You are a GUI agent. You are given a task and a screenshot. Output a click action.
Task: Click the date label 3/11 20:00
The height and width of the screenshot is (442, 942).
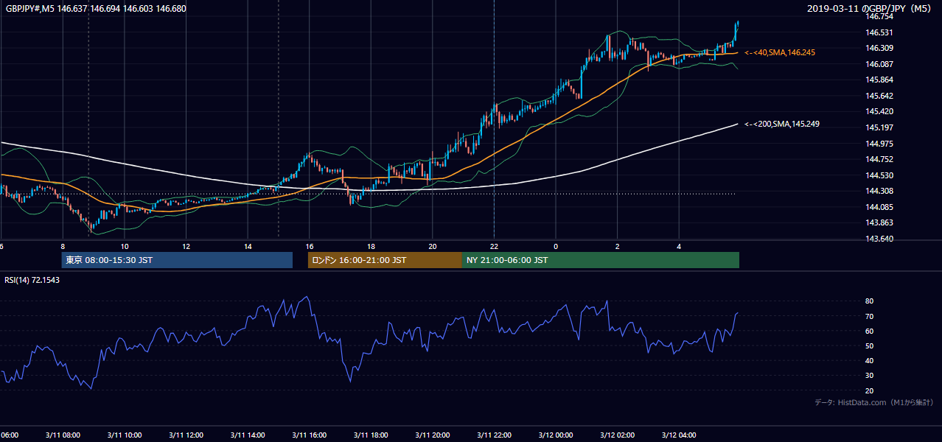tap(432, 435)
